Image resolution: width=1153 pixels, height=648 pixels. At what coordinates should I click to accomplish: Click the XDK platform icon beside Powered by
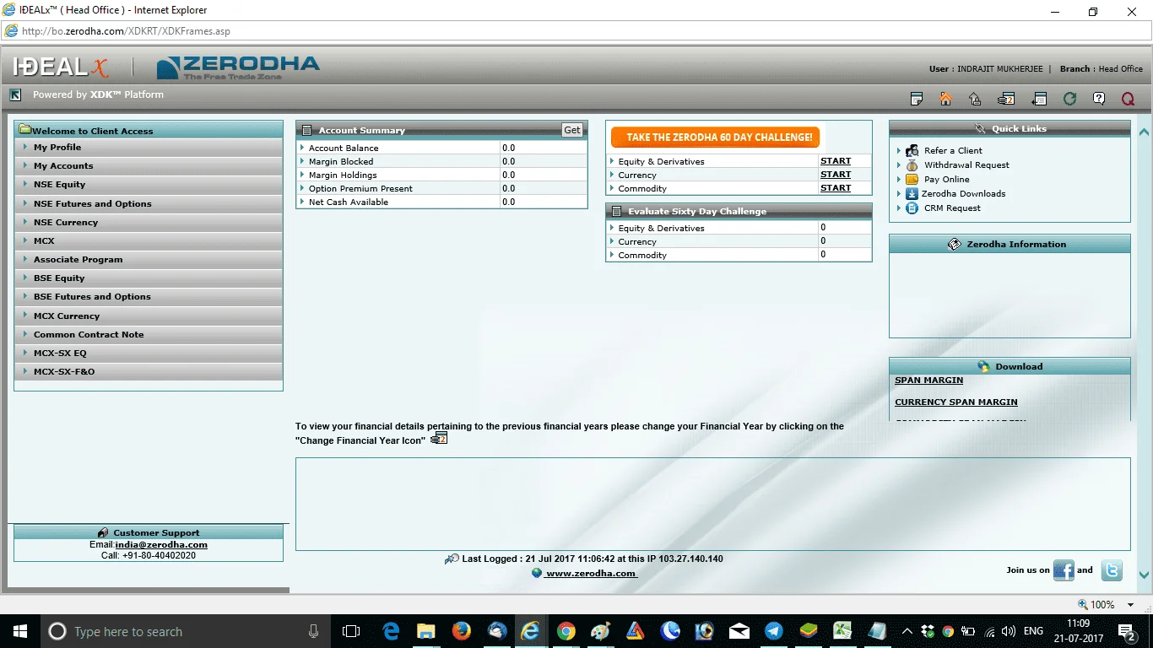click(x=15, y=94)
